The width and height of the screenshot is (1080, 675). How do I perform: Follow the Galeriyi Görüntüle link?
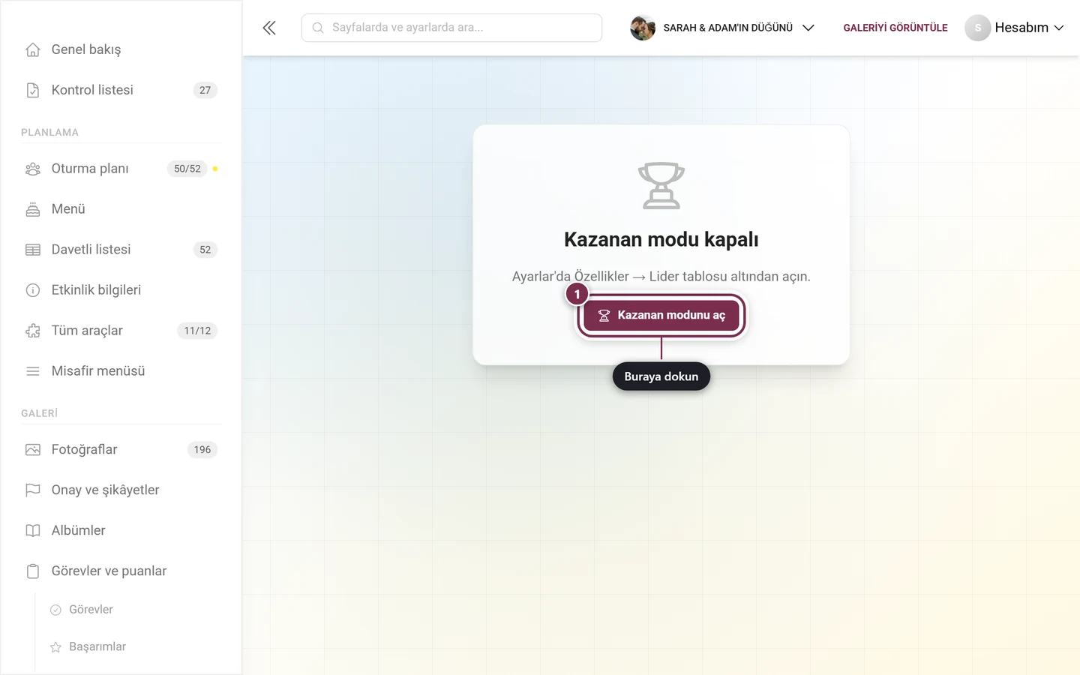(x=895, y=28)
